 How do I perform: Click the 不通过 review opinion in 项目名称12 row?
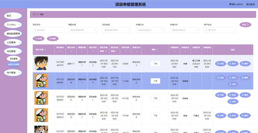click(x=196, y=116)
